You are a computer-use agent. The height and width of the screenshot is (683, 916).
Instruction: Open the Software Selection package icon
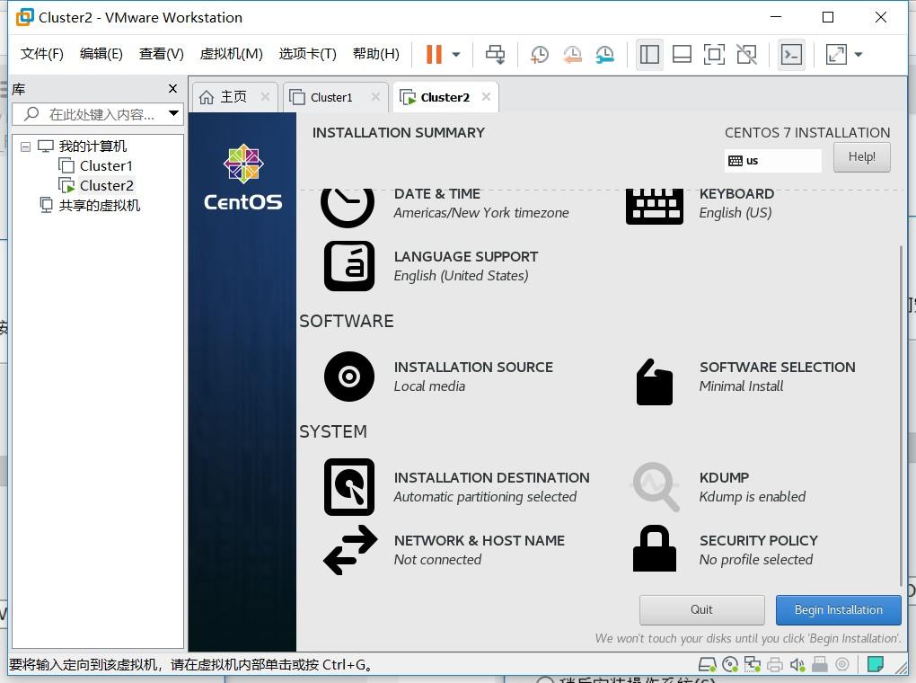click(x=655, y=383)
